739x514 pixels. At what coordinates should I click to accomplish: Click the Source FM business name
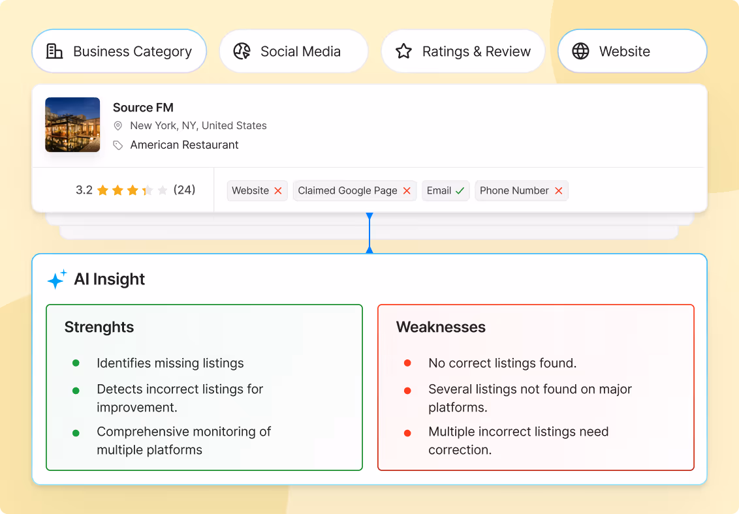pos(143,108)
